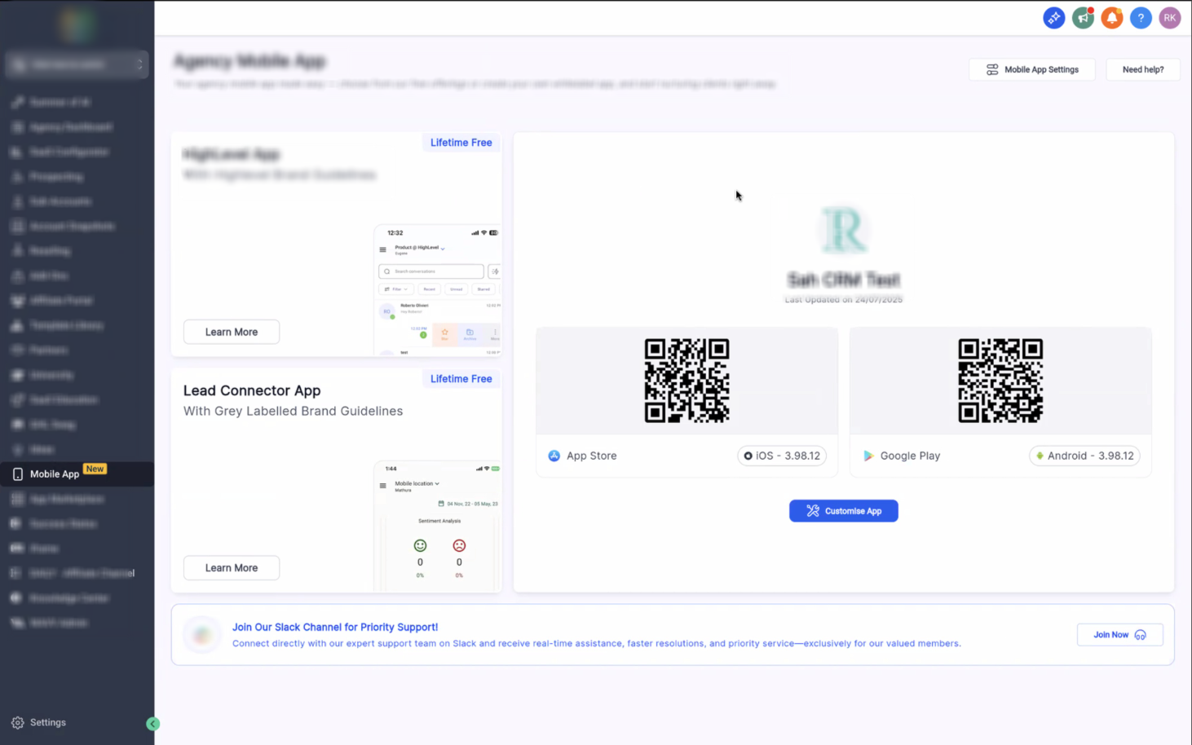Open the RK user avatar menu
Viewport: 1192px width, 745px height.
point(1170,18)
